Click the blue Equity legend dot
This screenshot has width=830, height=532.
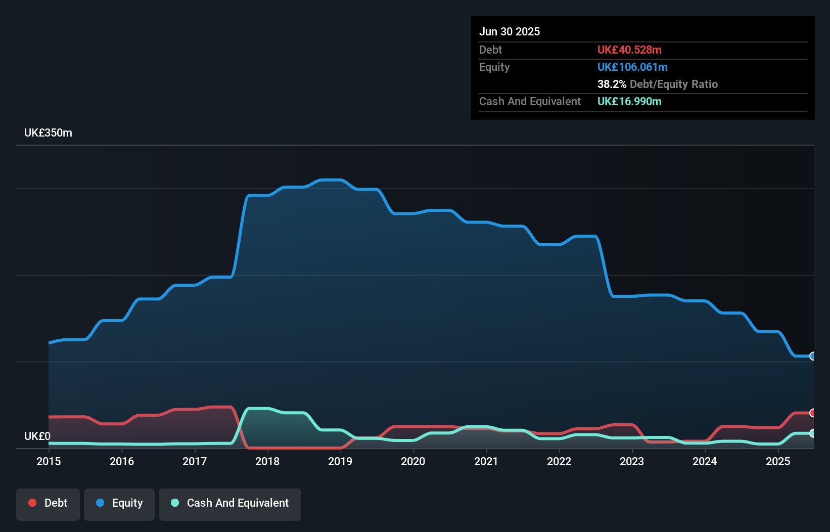(101, 503)
